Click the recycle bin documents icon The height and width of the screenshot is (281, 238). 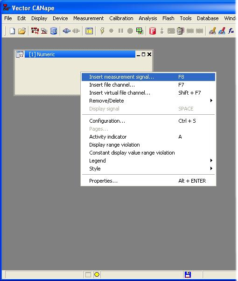pos(181,31)
